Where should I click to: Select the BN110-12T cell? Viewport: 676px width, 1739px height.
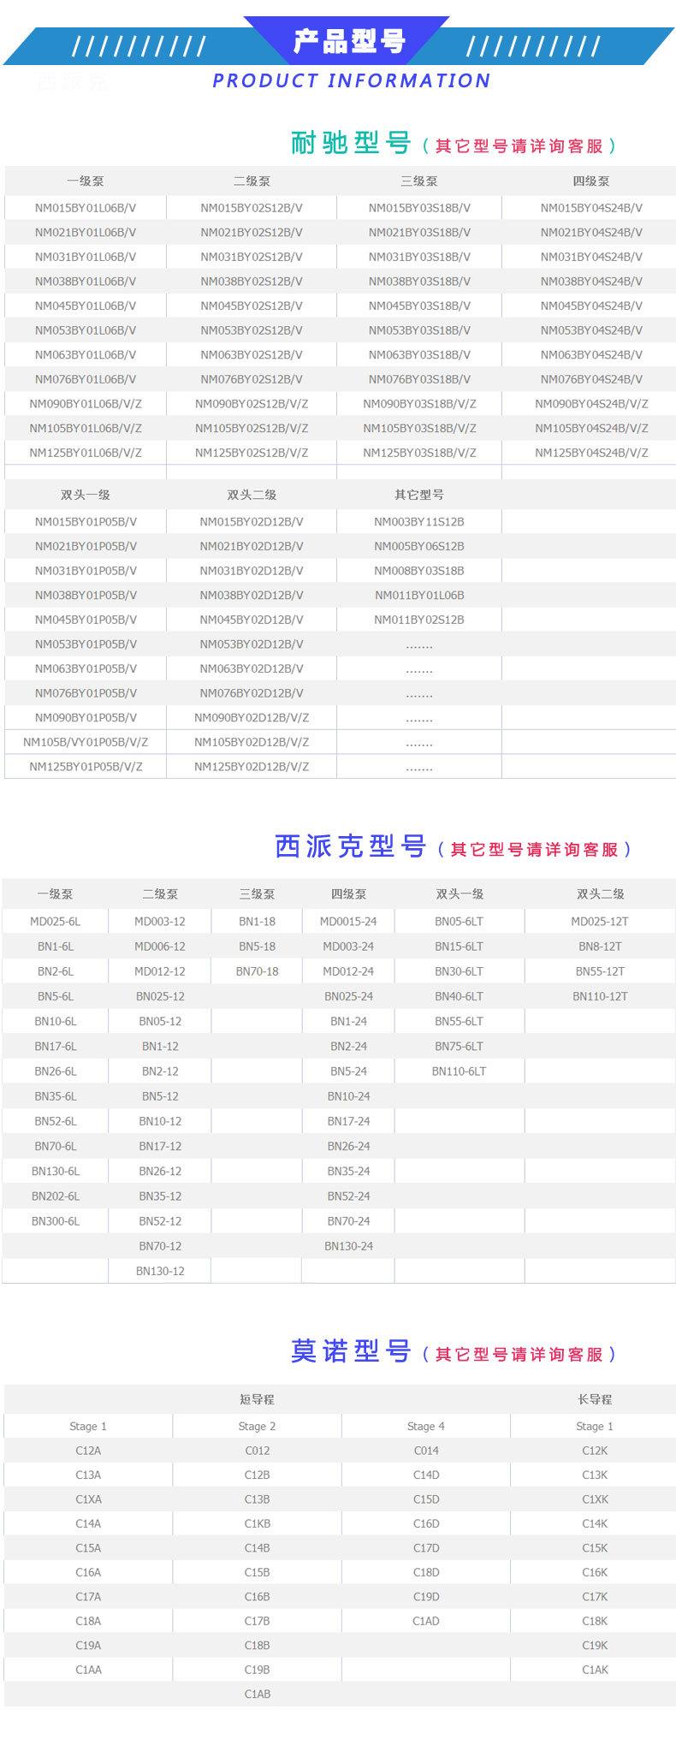(600, 996)
